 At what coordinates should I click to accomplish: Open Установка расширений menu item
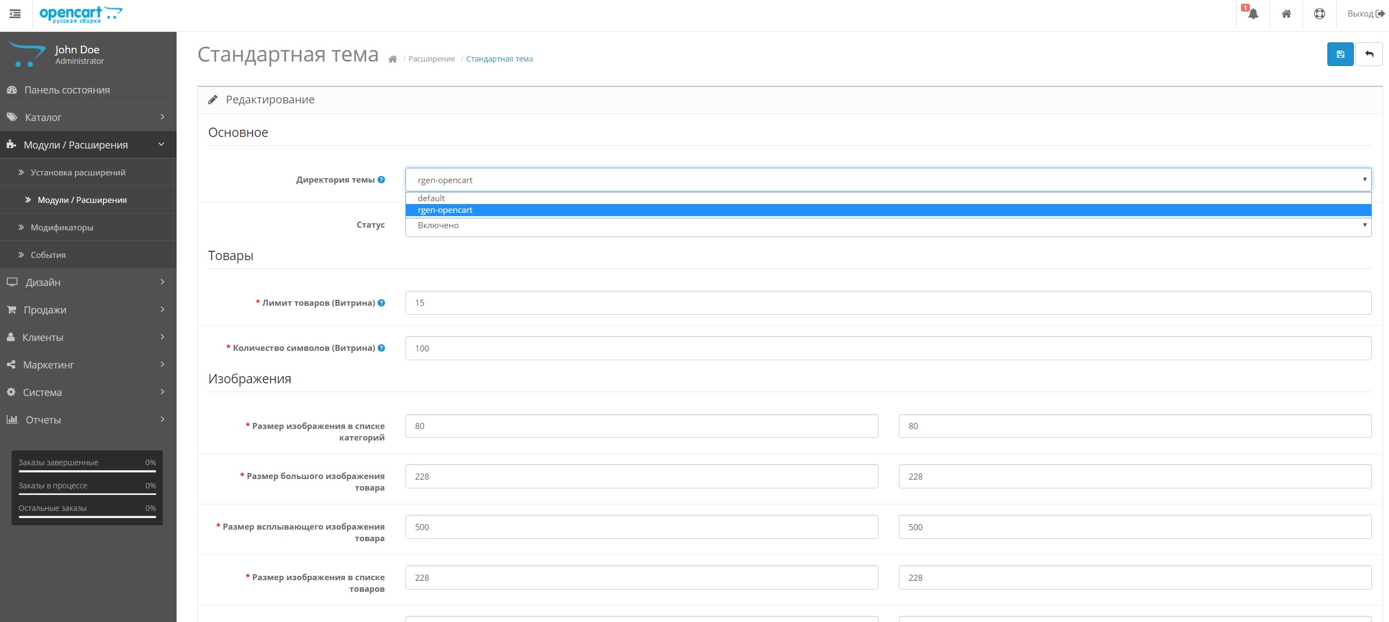(78, 172)
